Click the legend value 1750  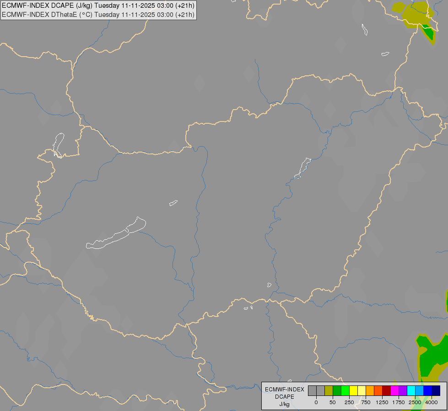[x=399, y=402]
